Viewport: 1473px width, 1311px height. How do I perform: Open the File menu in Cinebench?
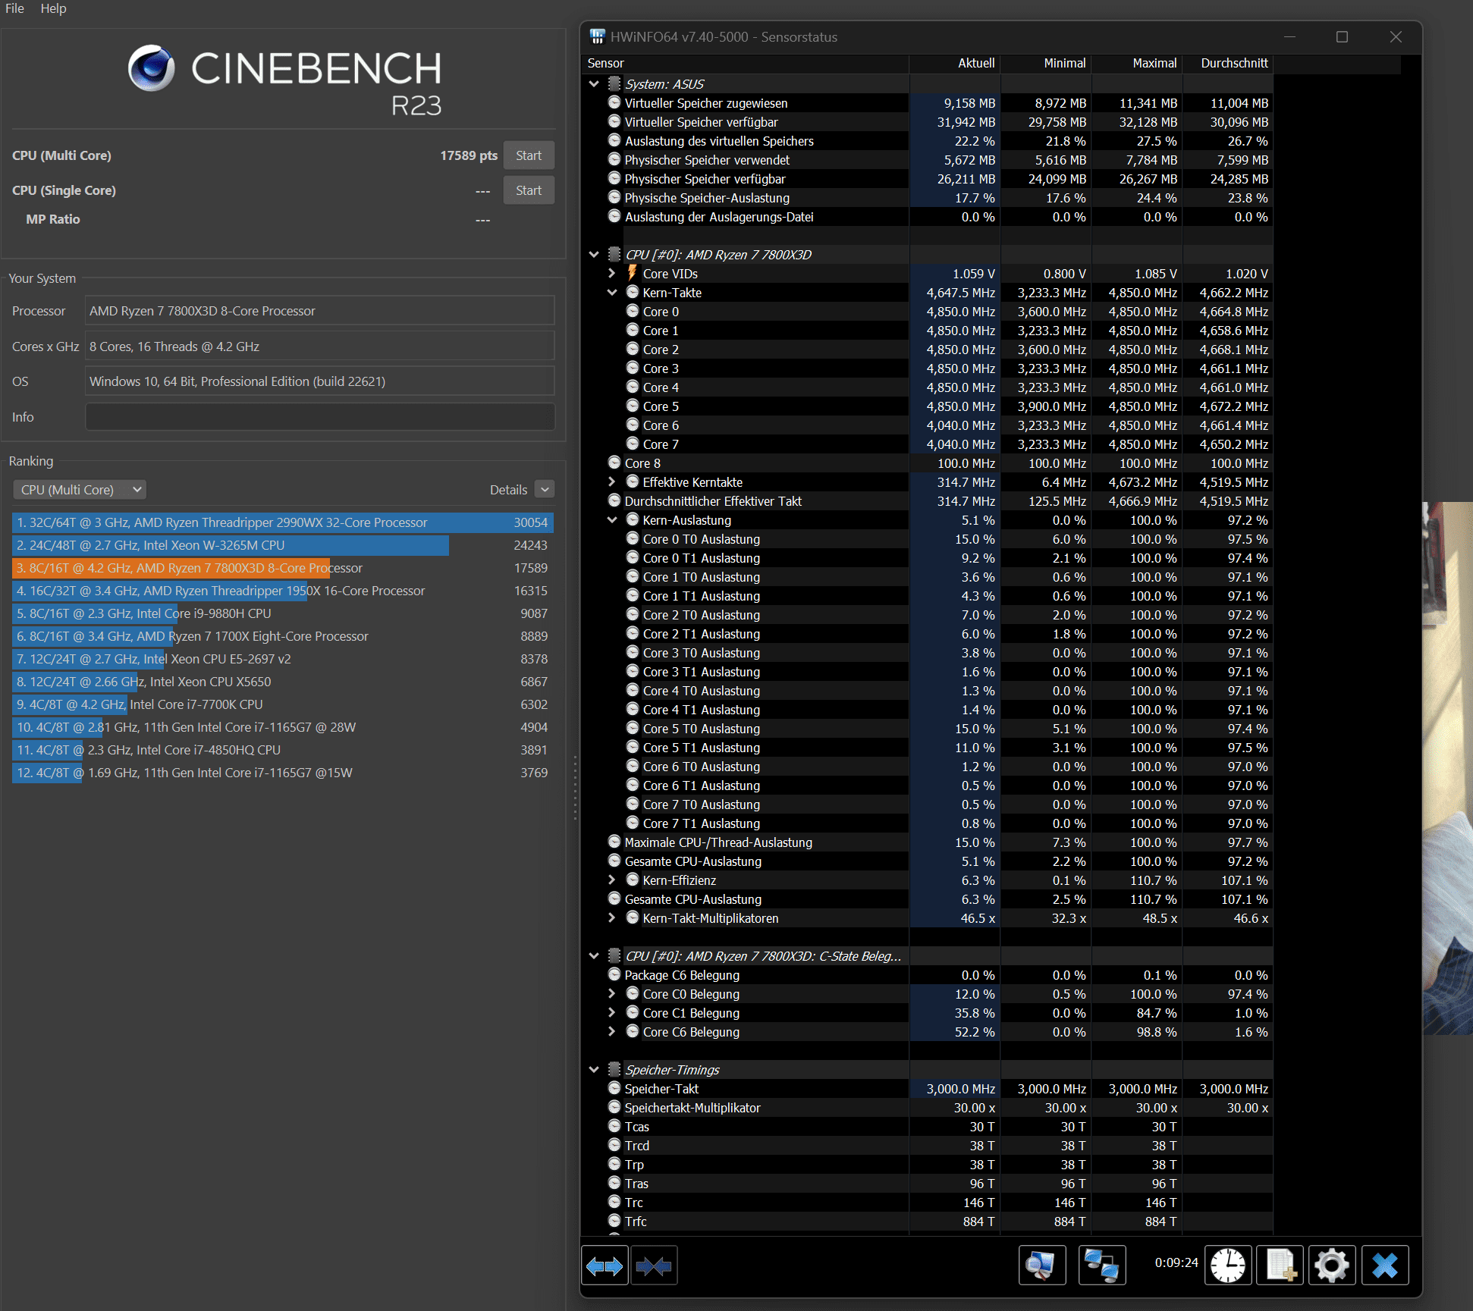tap(15, 8)
